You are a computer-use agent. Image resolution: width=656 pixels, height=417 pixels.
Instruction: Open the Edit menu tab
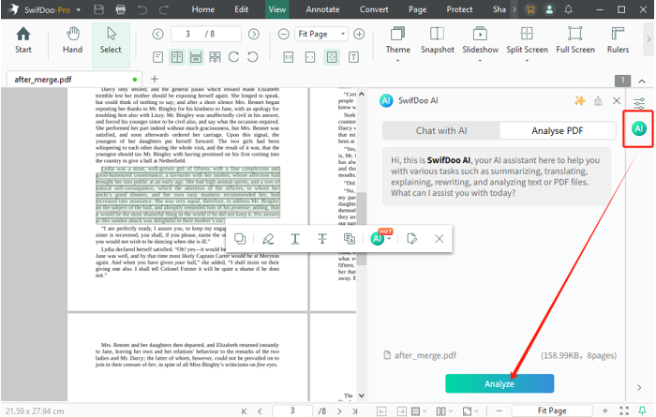click(x=242, y=9)
